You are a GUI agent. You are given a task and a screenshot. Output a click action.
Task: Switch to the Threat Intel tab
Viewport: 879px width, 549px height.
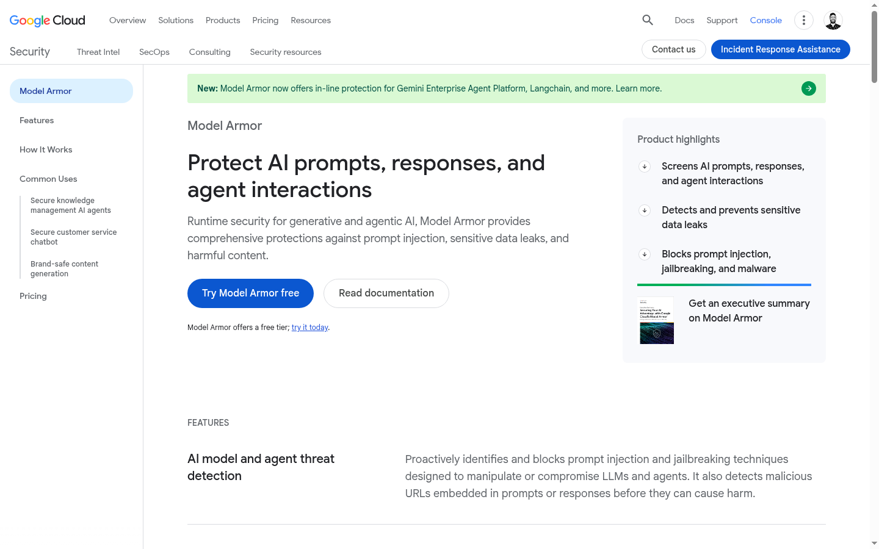pyautogui.click(x=98, y=52)
